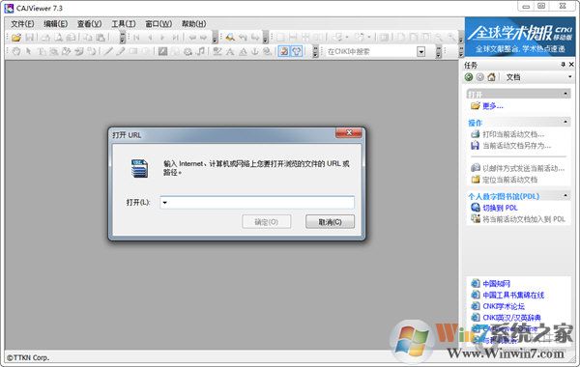
Task: Click the 在CNKI中搜索 search field
Action: 371,51
